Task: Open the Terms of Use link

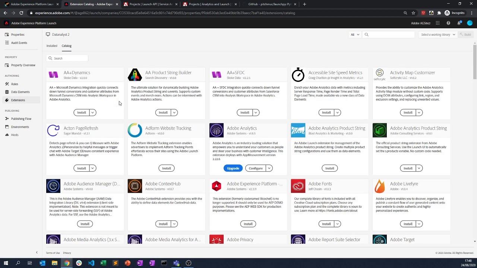Action: 53,253
